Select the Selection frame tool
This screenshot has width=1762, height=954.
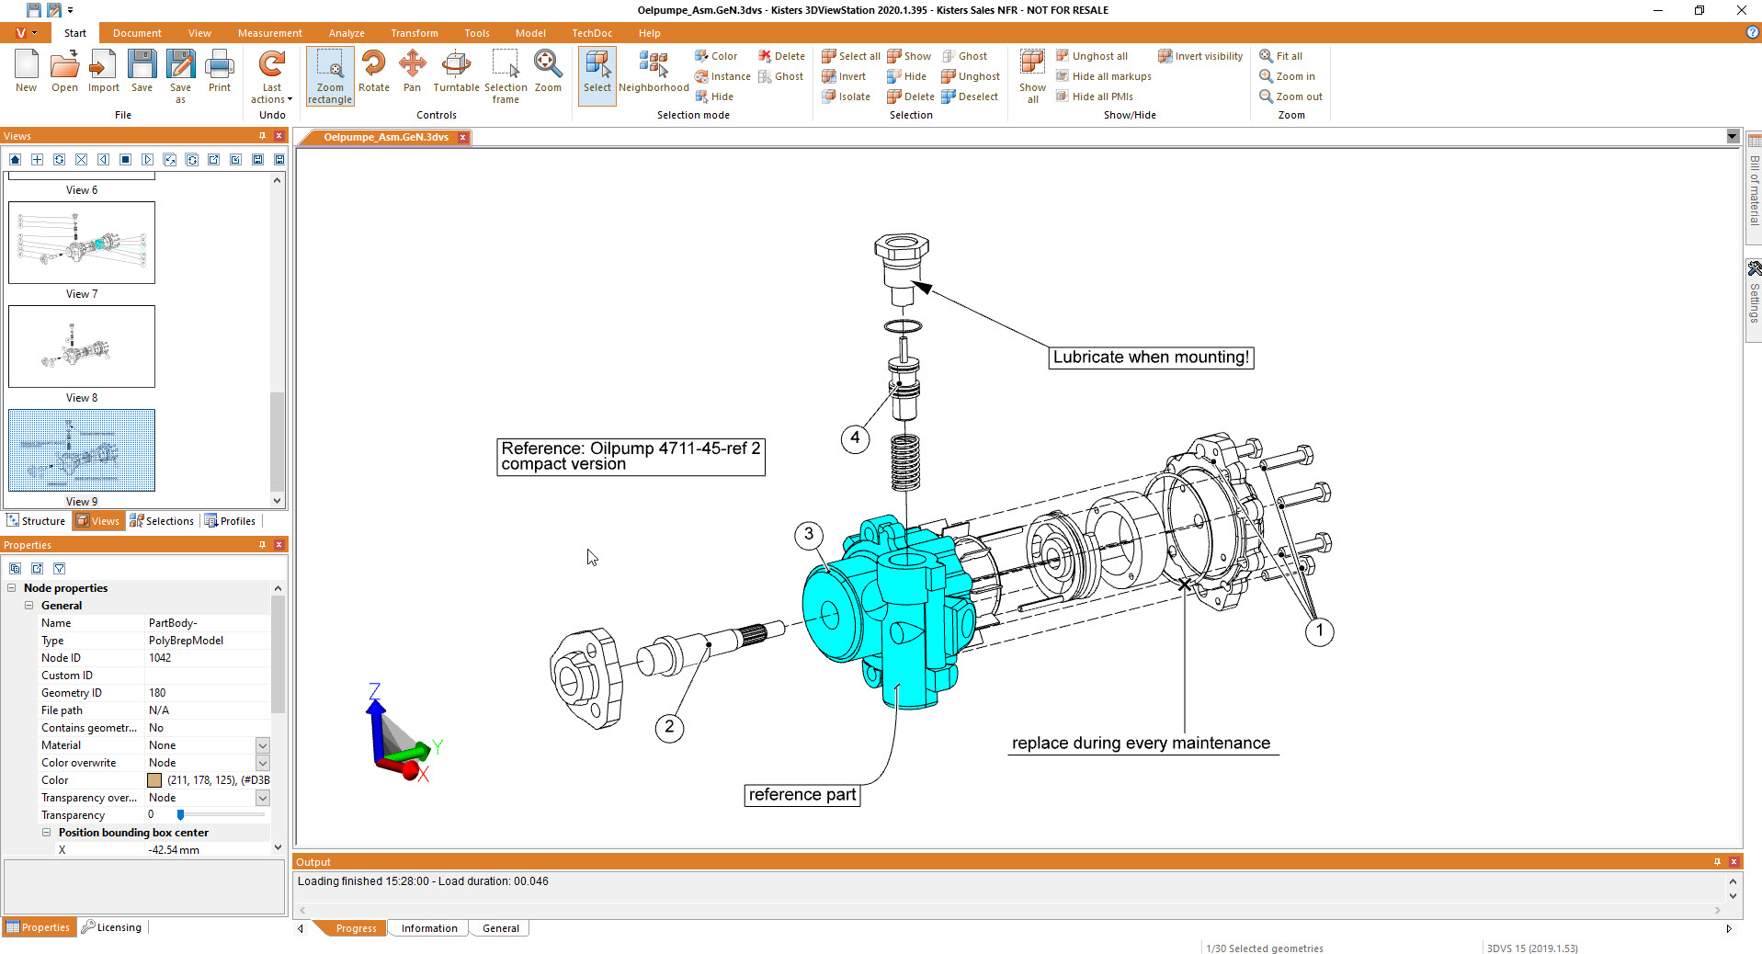coord(506,76)
